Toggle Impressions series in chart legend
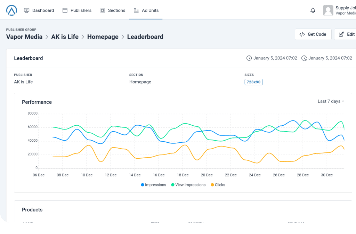The width and height of the screenshot is (356, 234). pyautogui.click(x=153, y=185)
